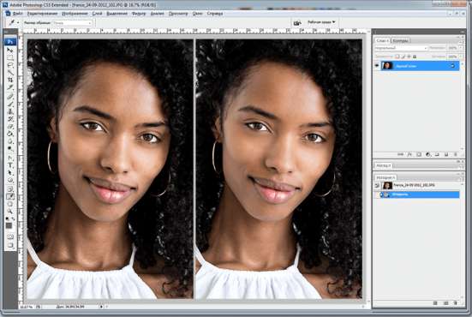Switch to the Layers (Слои) tab

pos(382,40)
